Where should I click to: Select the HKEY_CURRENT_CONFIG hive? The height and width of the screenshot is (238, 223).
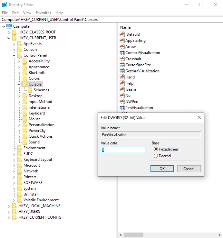tap(40, 217)
